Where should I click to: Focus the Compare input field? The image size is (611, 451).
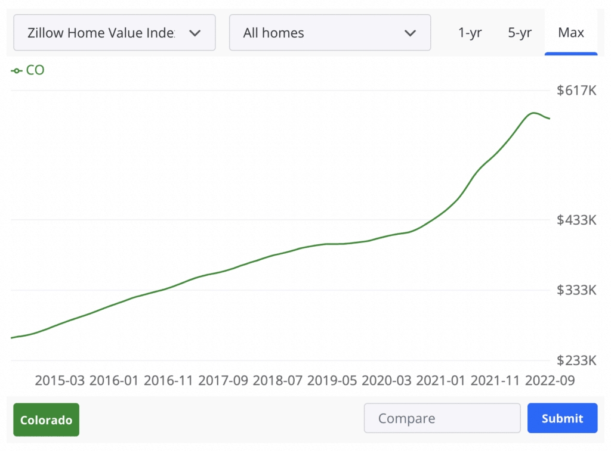pos(442,418)
